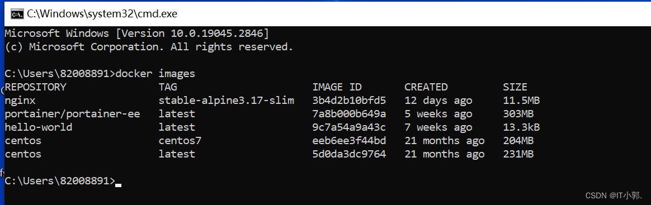Click the centos7 tag text
The height and width of the screenshot is (205, 651).
(x=180, y=141)
